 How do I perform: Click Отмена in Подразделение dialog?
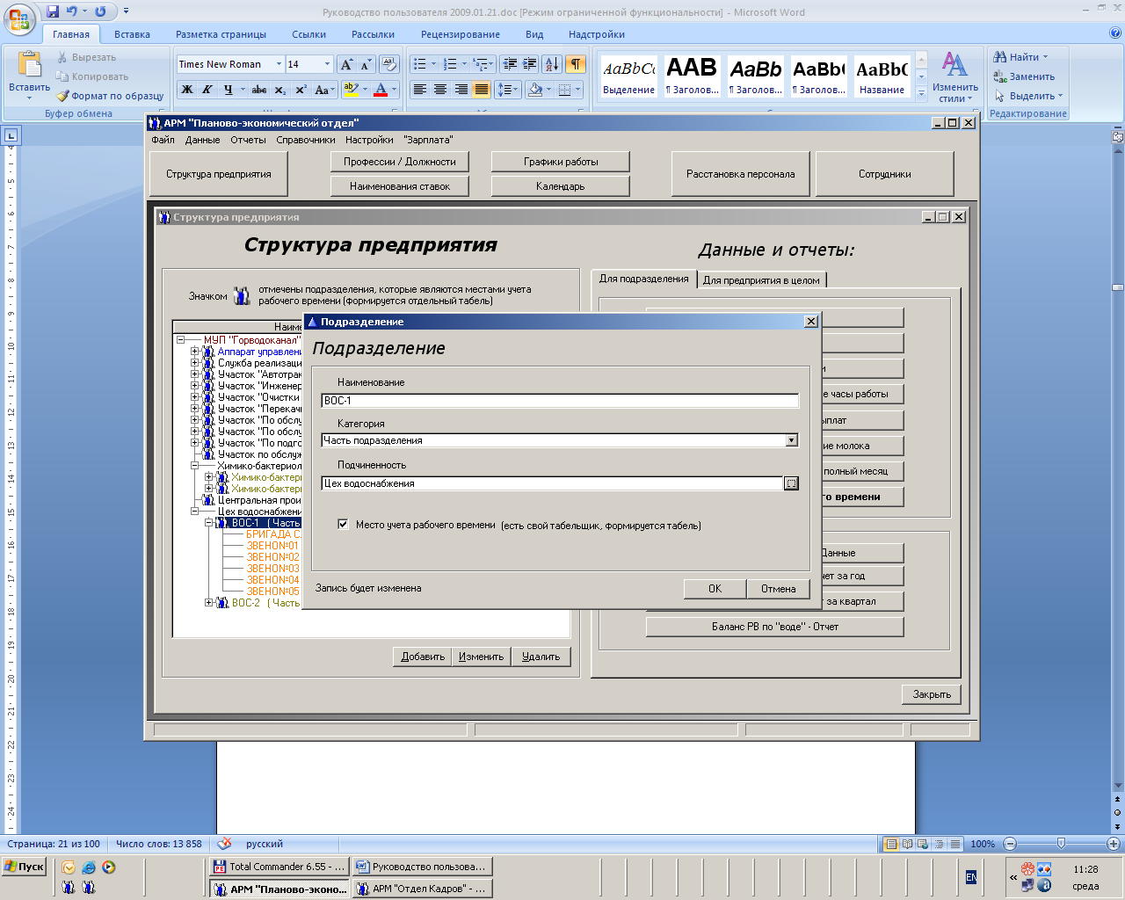coord(778,589)
